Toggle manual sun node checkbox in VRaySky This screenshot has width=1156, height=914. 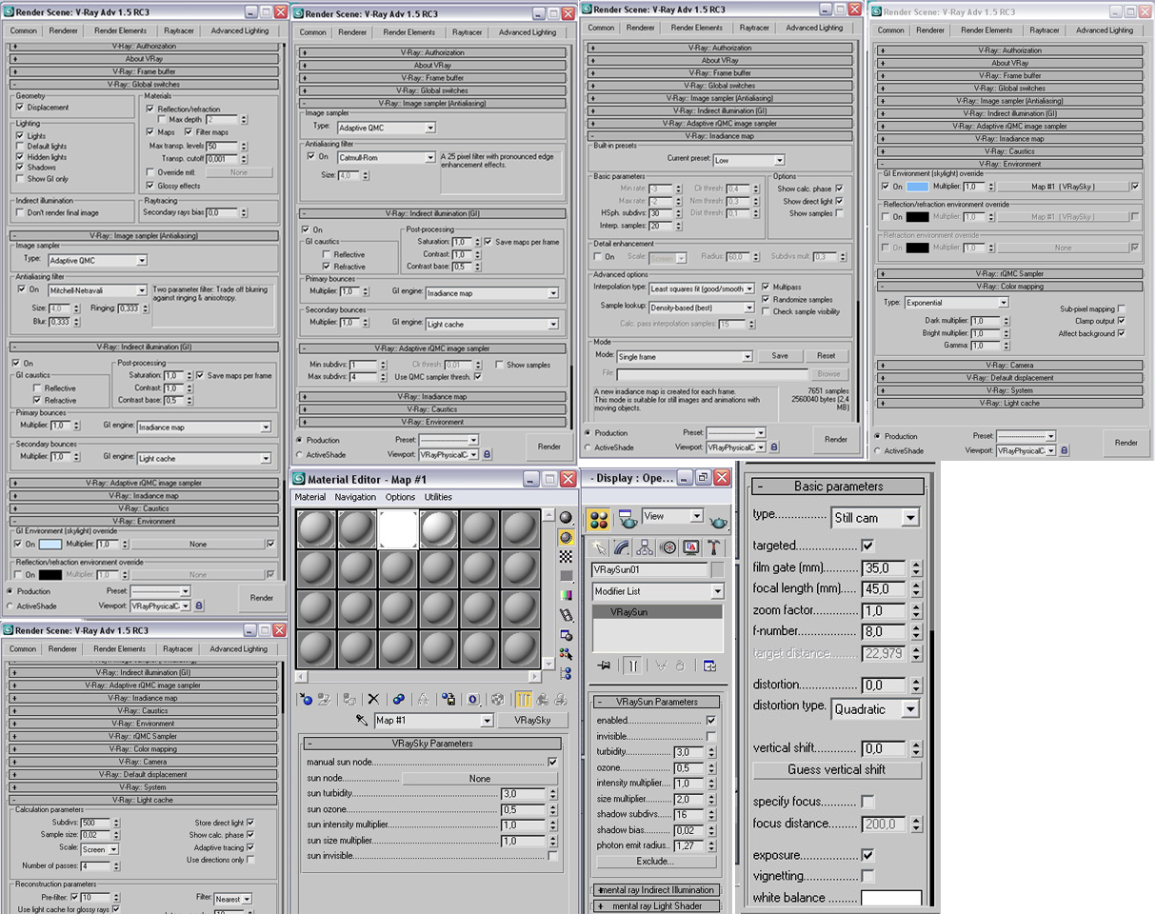pyautogui.click(x=552, y=763)
